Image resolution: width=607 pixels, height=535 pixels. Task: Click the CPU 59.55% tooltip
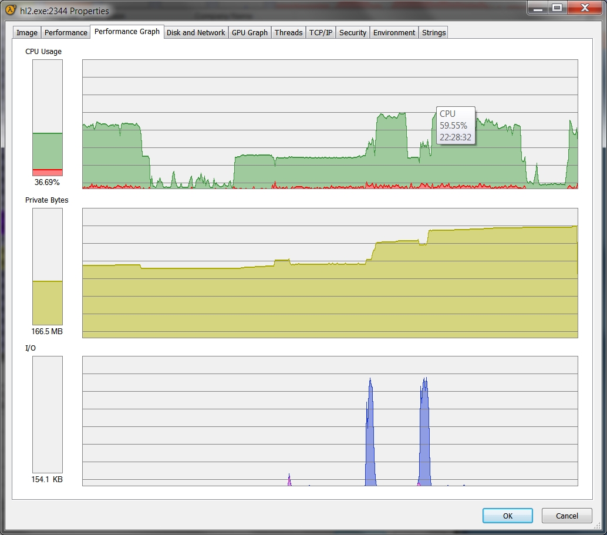456,126
